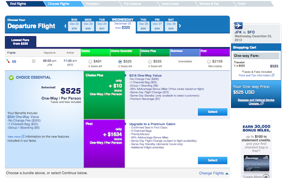286x178 pixels.
Task: Choose the Thu Dec 26 date tab
Action: coord(143,26)
